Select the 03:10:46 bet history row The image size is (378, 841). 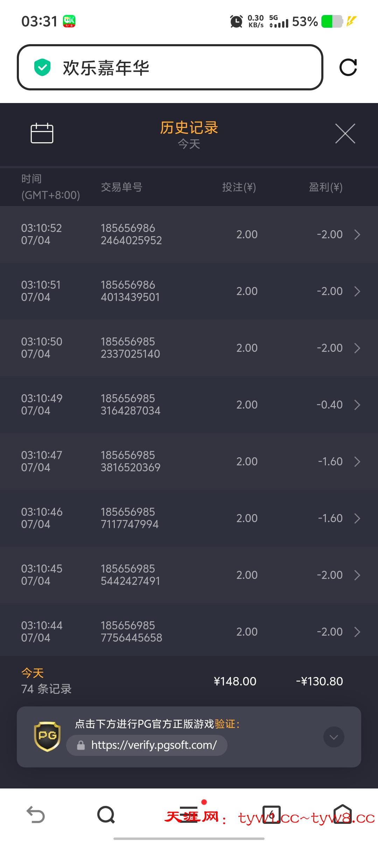(189, 518)
